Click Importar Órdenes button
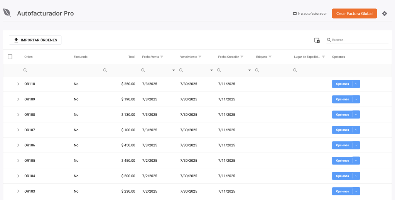Image resolution: width=395 pixels, height=200 pixels. pos(35,40)
